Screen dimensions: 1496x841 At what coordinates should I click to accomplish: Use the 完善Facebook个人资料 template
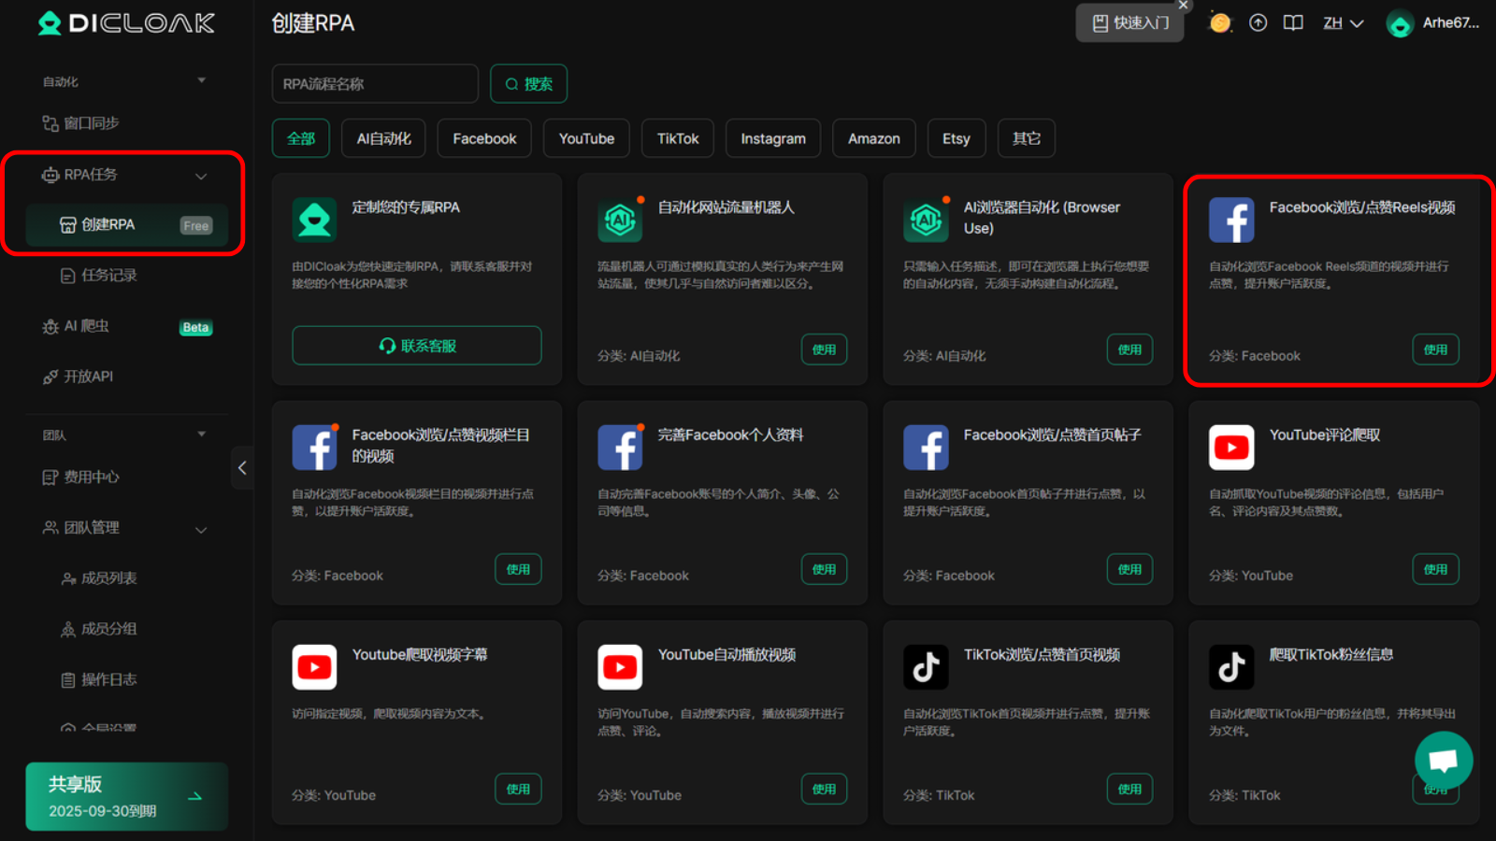pos(824,569)
